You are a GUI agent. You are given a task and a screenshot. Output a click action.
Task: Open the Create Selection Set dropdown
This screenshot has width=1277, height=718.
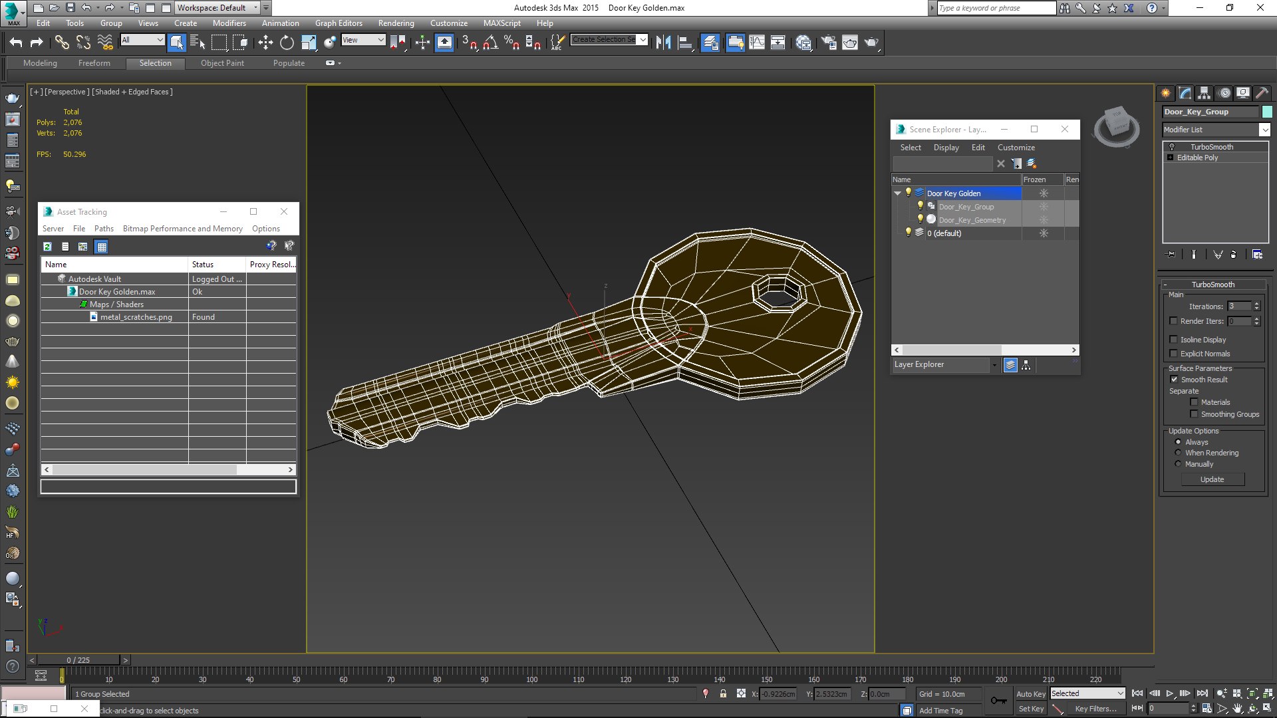tap(642, 40)
